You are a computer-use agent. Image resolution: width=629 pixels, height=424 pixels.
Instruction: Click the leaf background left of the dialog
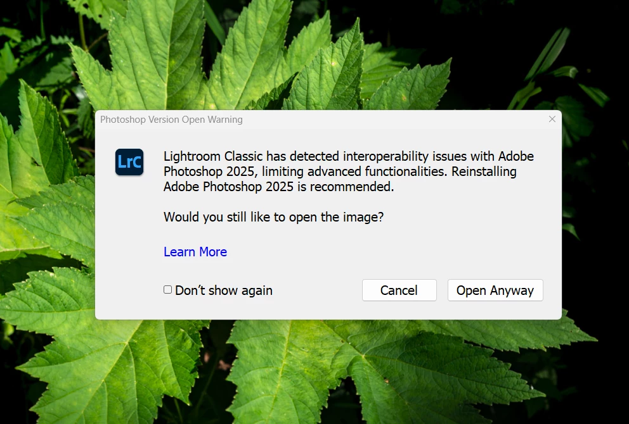(x=48, y=216)
